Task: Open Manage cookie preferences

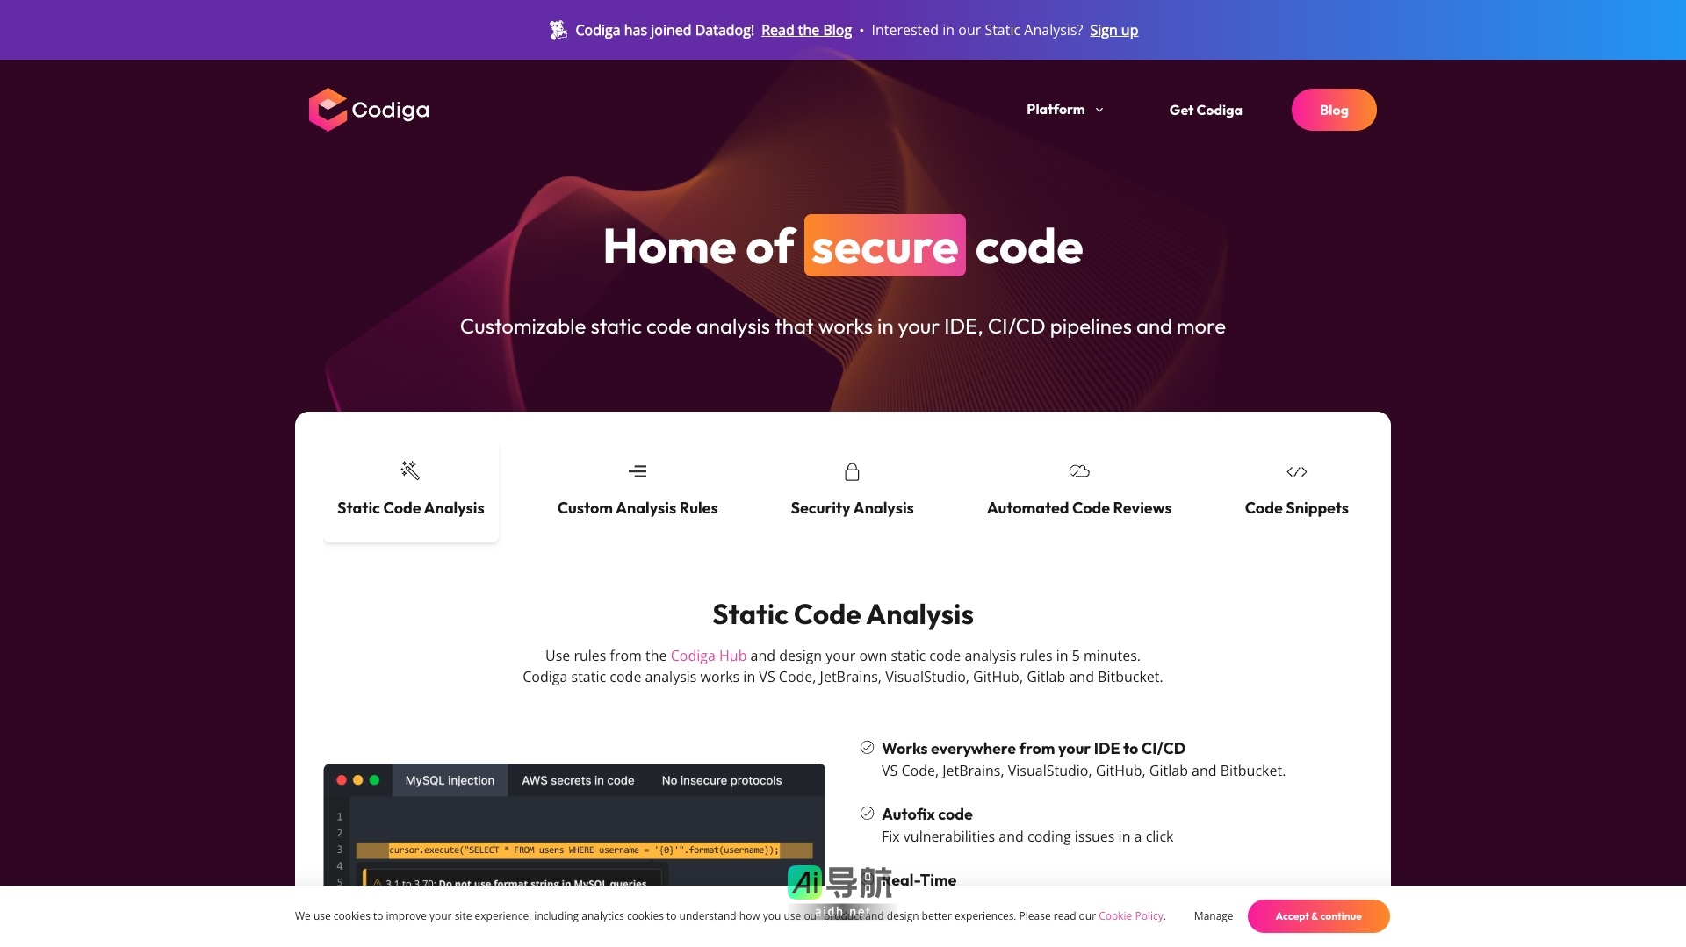Action: point(1213,916)
